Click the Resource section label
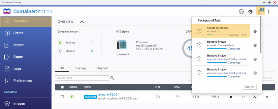 click(11, 92)
